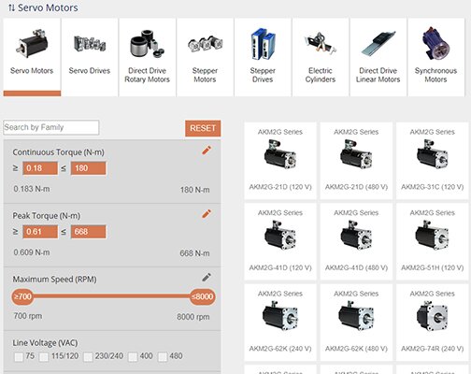The height and width of the screenshot is (374, 471).
Task: Edit Continuous Torque range with pencil icon
Action: click(207, 151)
